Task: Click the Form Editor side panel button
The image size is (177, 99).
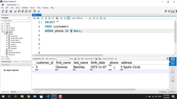Action: tap(173, 70)
